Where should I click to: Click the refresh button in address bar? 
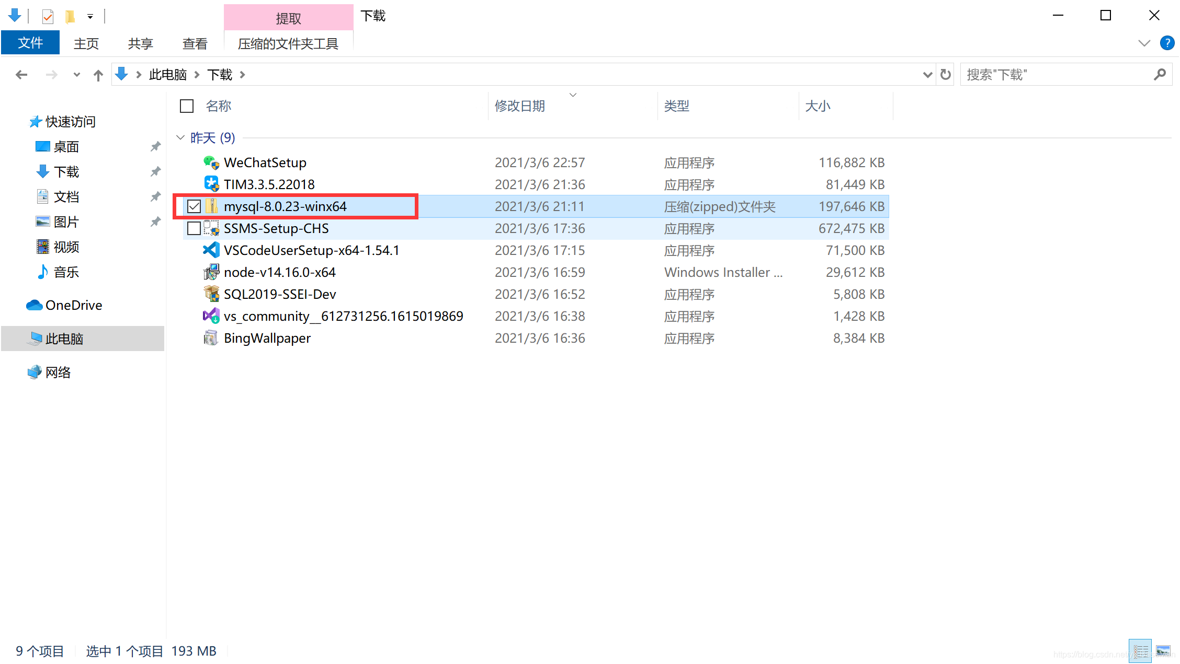pyautogui.click(x=945, y=75)
